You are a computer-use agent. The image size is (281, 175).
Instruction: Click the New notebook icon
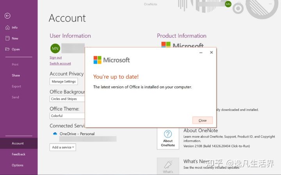[x=7, y=38]
